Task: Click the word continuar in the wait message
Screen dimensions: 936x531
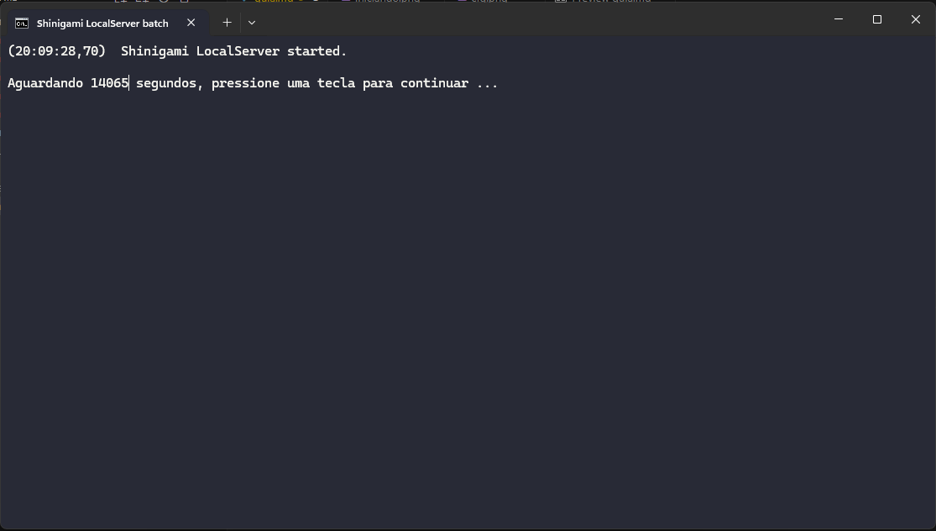Action: 434,83
